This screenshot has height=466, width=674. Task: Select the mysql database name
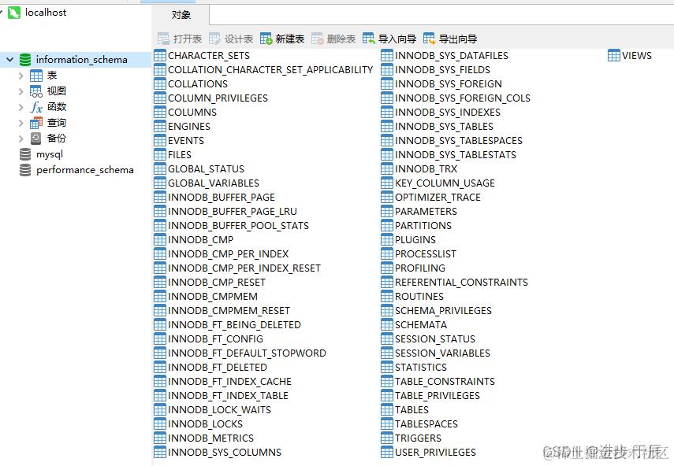click(50, 154)
